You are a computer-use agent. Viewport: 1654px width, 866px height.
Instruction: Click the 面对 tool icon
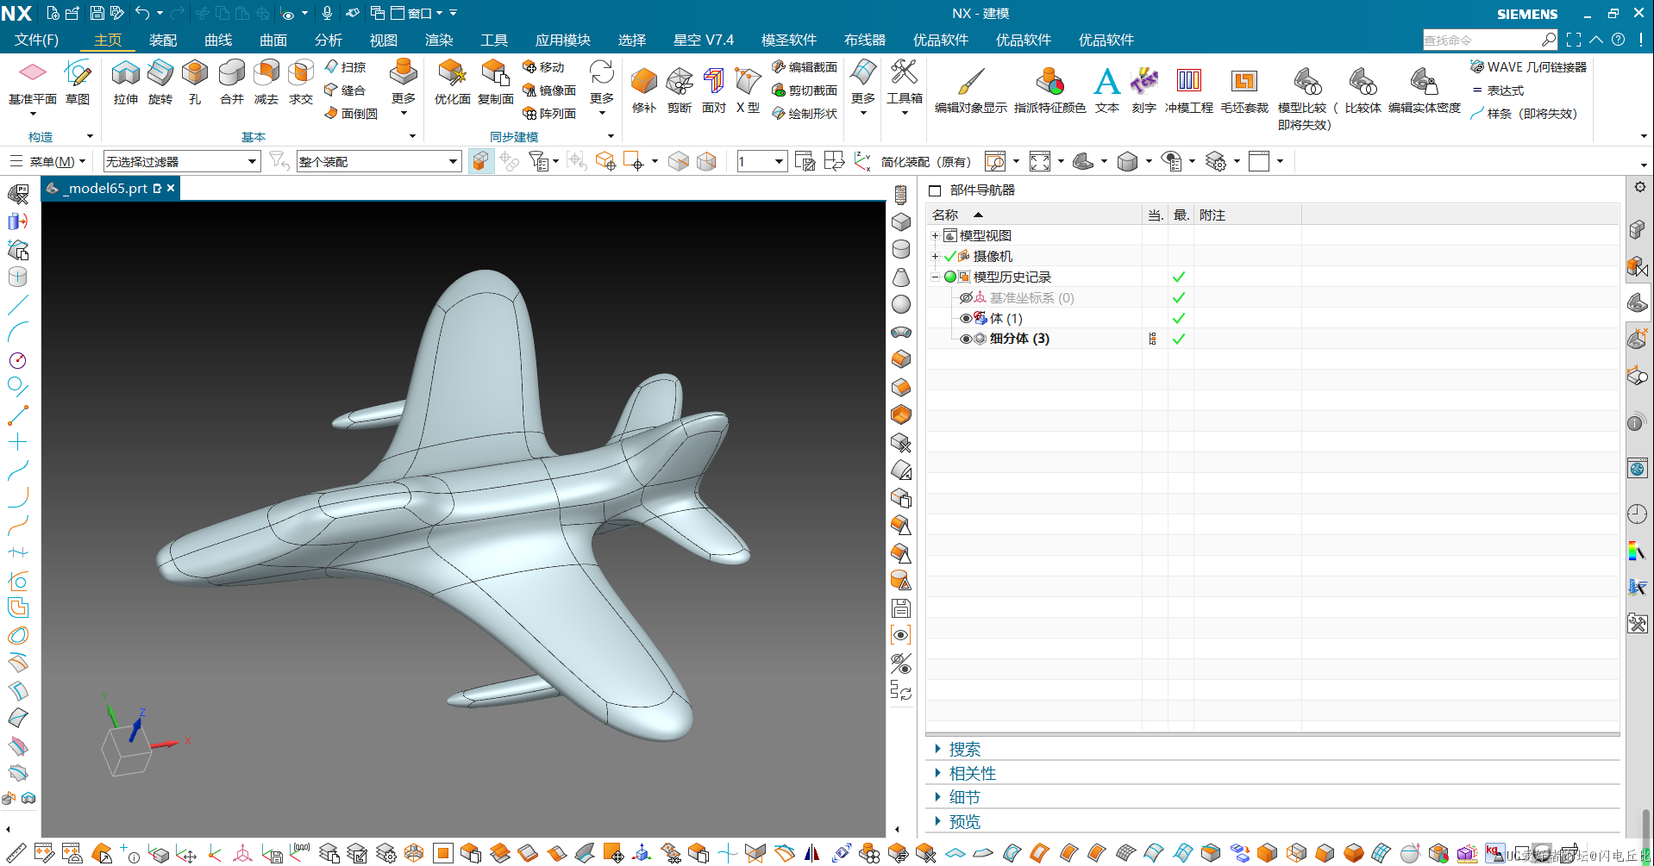(x=714, y=90)
